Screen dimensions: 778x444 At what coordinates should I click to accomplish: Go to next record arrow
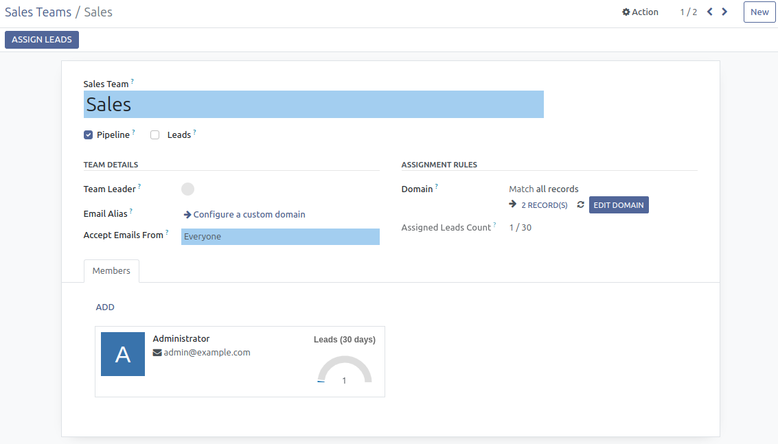click(724, 12)
